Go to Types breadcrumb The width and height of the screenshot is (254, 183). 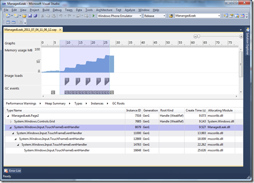click(78, 103)
